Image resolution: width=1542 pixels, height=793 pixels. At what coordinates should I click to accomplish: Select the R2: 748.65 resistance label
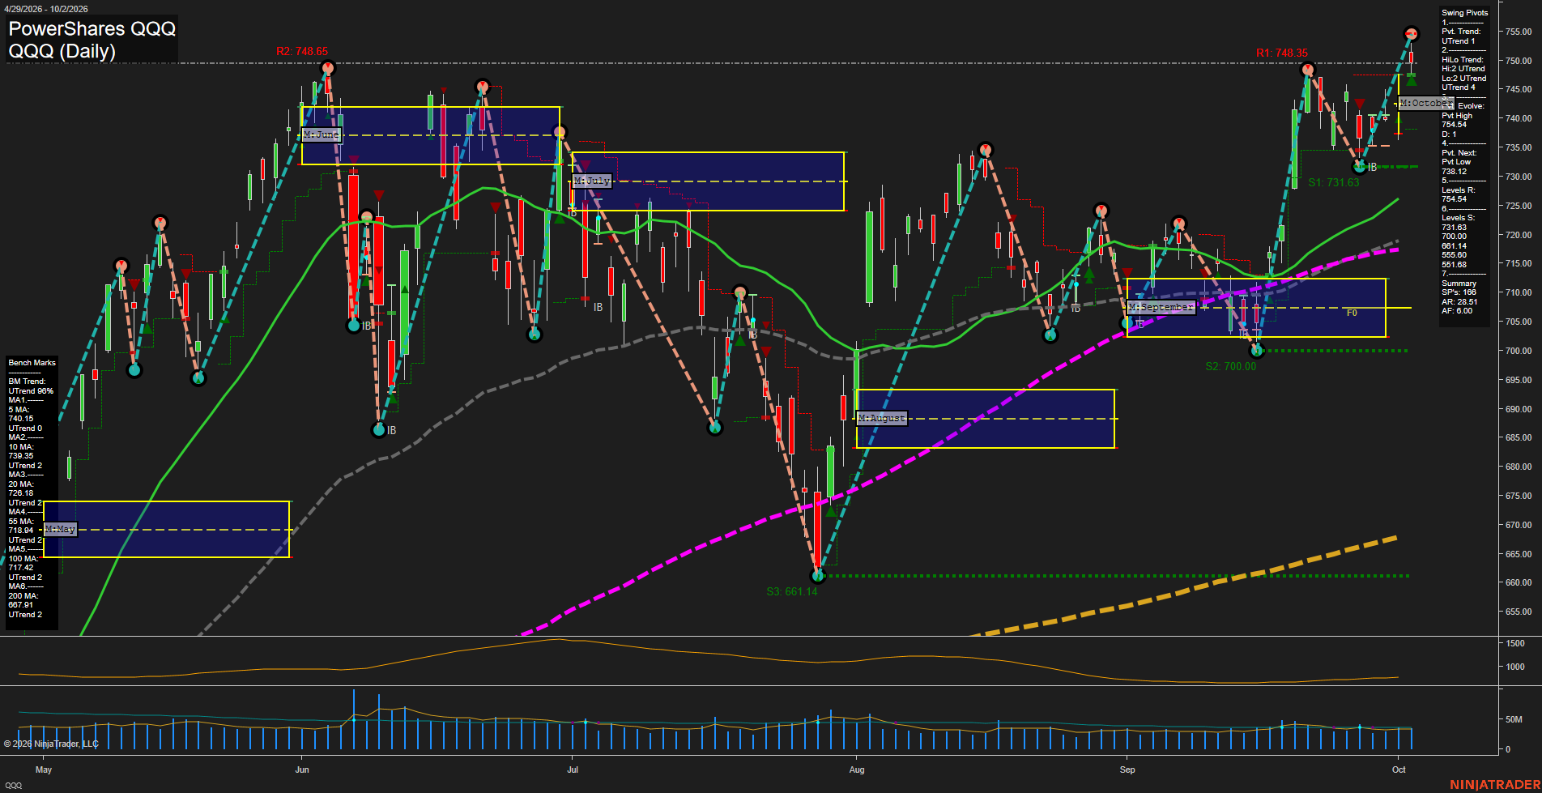[302, 51]
